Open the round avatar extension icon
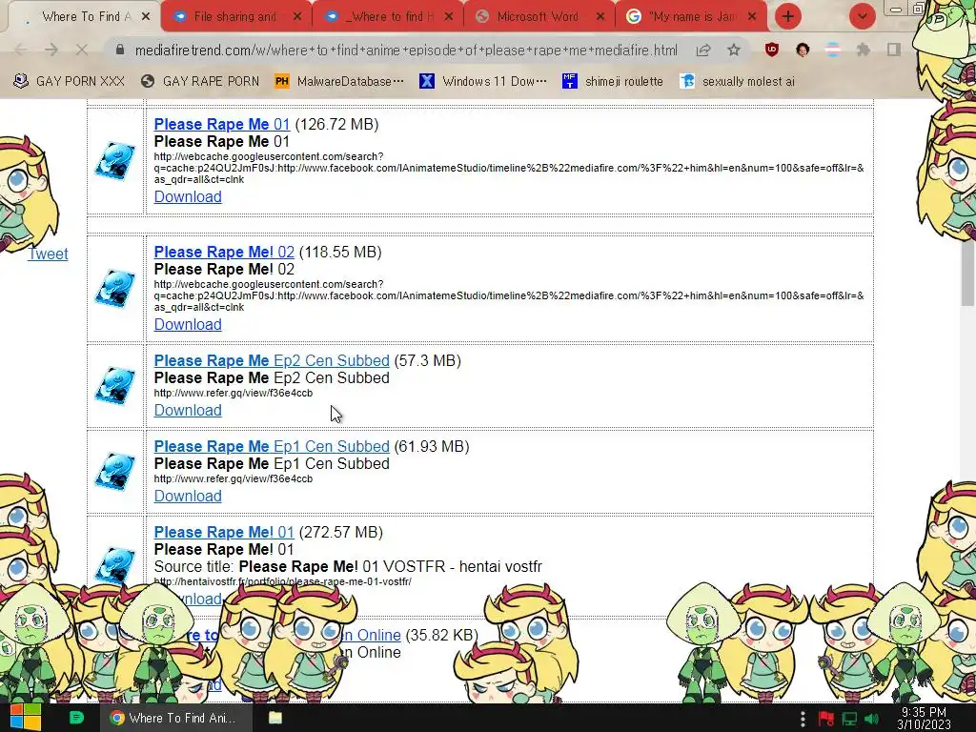This screenshot has width=976, height=732. 803,50
